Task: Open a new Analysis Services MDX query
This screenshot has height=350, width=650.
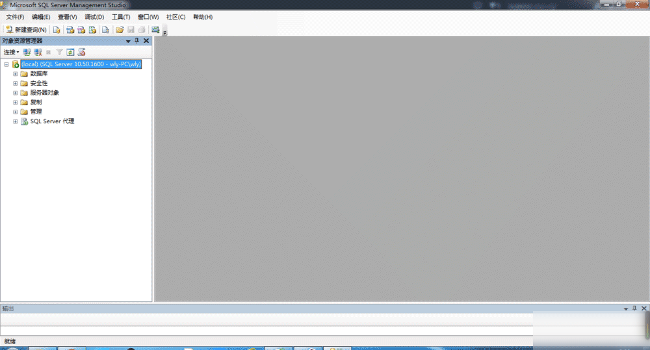Action: pyautogui.click(x=70, y=30)
